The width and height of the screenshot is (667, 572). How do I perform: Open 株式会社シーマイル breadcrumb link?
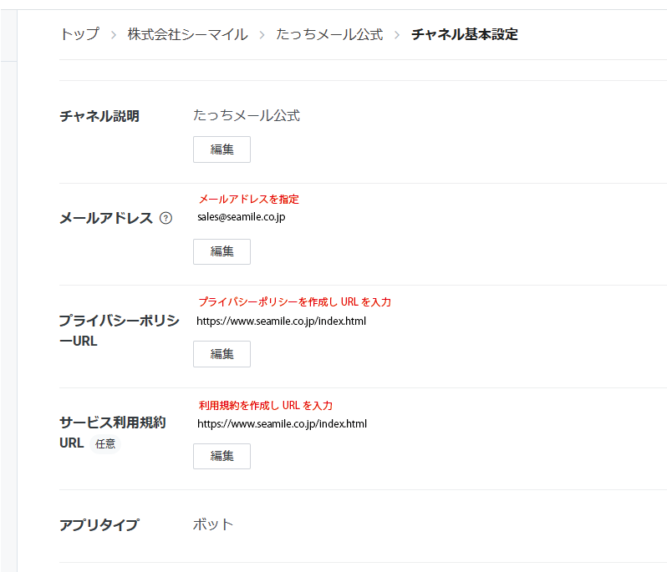coord(187,34)
